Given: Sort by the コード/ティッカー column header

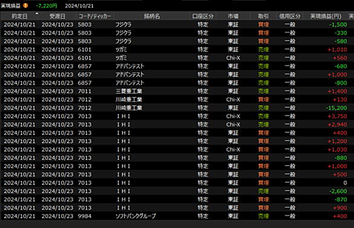Looking at the screenshot, I should [x=95, y=16].
